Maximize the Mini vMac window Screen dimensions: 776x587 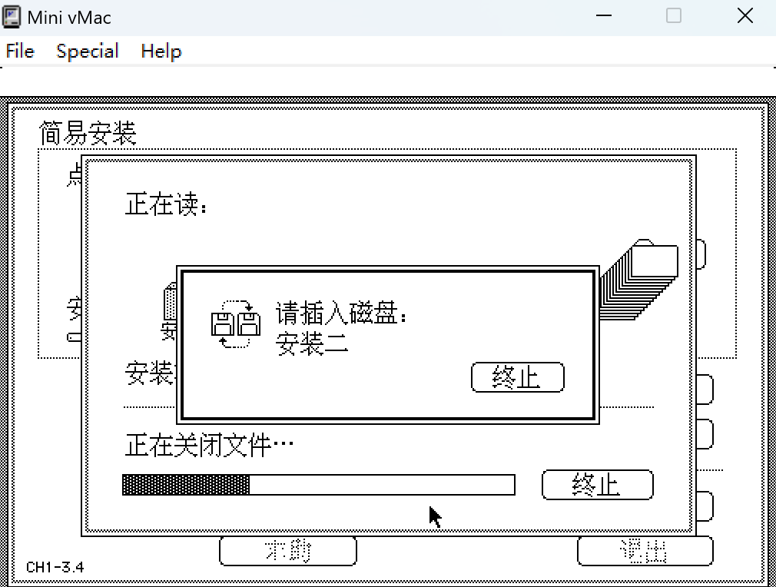pyautogui.click(x=674, y=16)
